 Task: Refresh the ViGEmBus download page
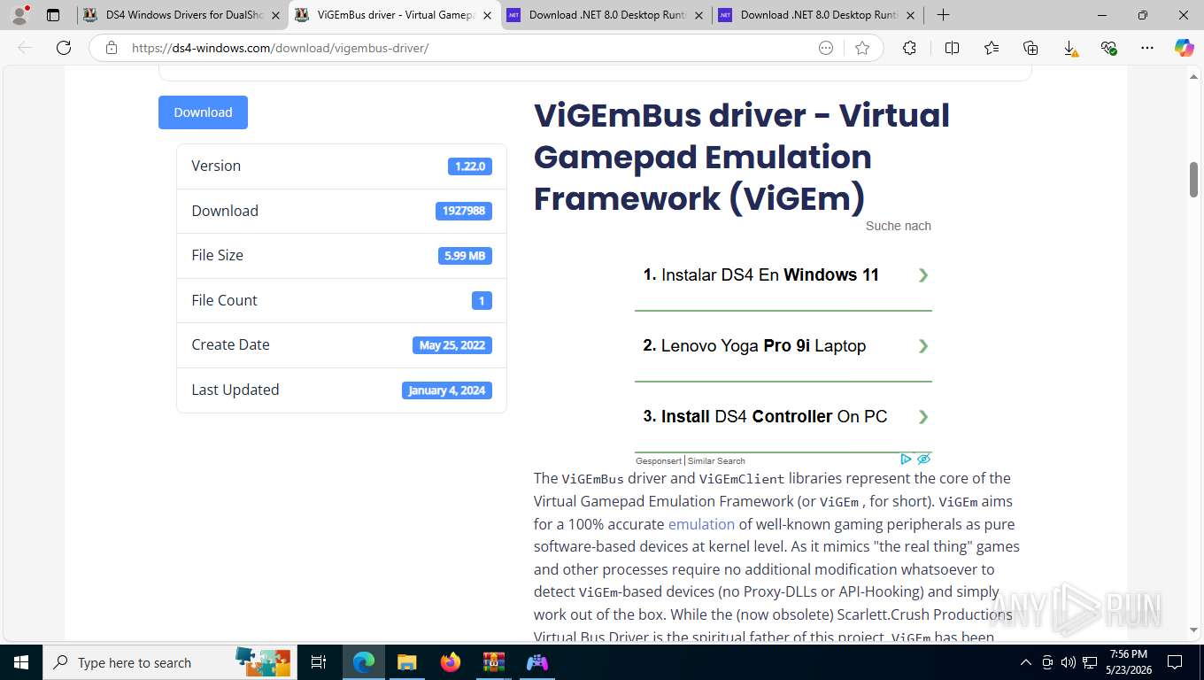coord(64,48)
